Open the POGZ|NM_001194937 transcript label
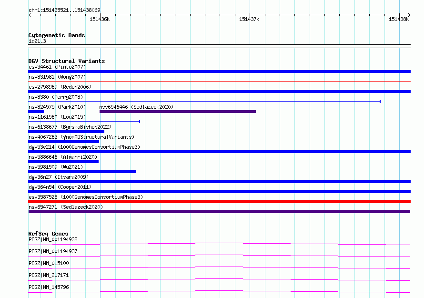Image resolution: width=424 pixels, height=298 pixels. pos(53,251)
